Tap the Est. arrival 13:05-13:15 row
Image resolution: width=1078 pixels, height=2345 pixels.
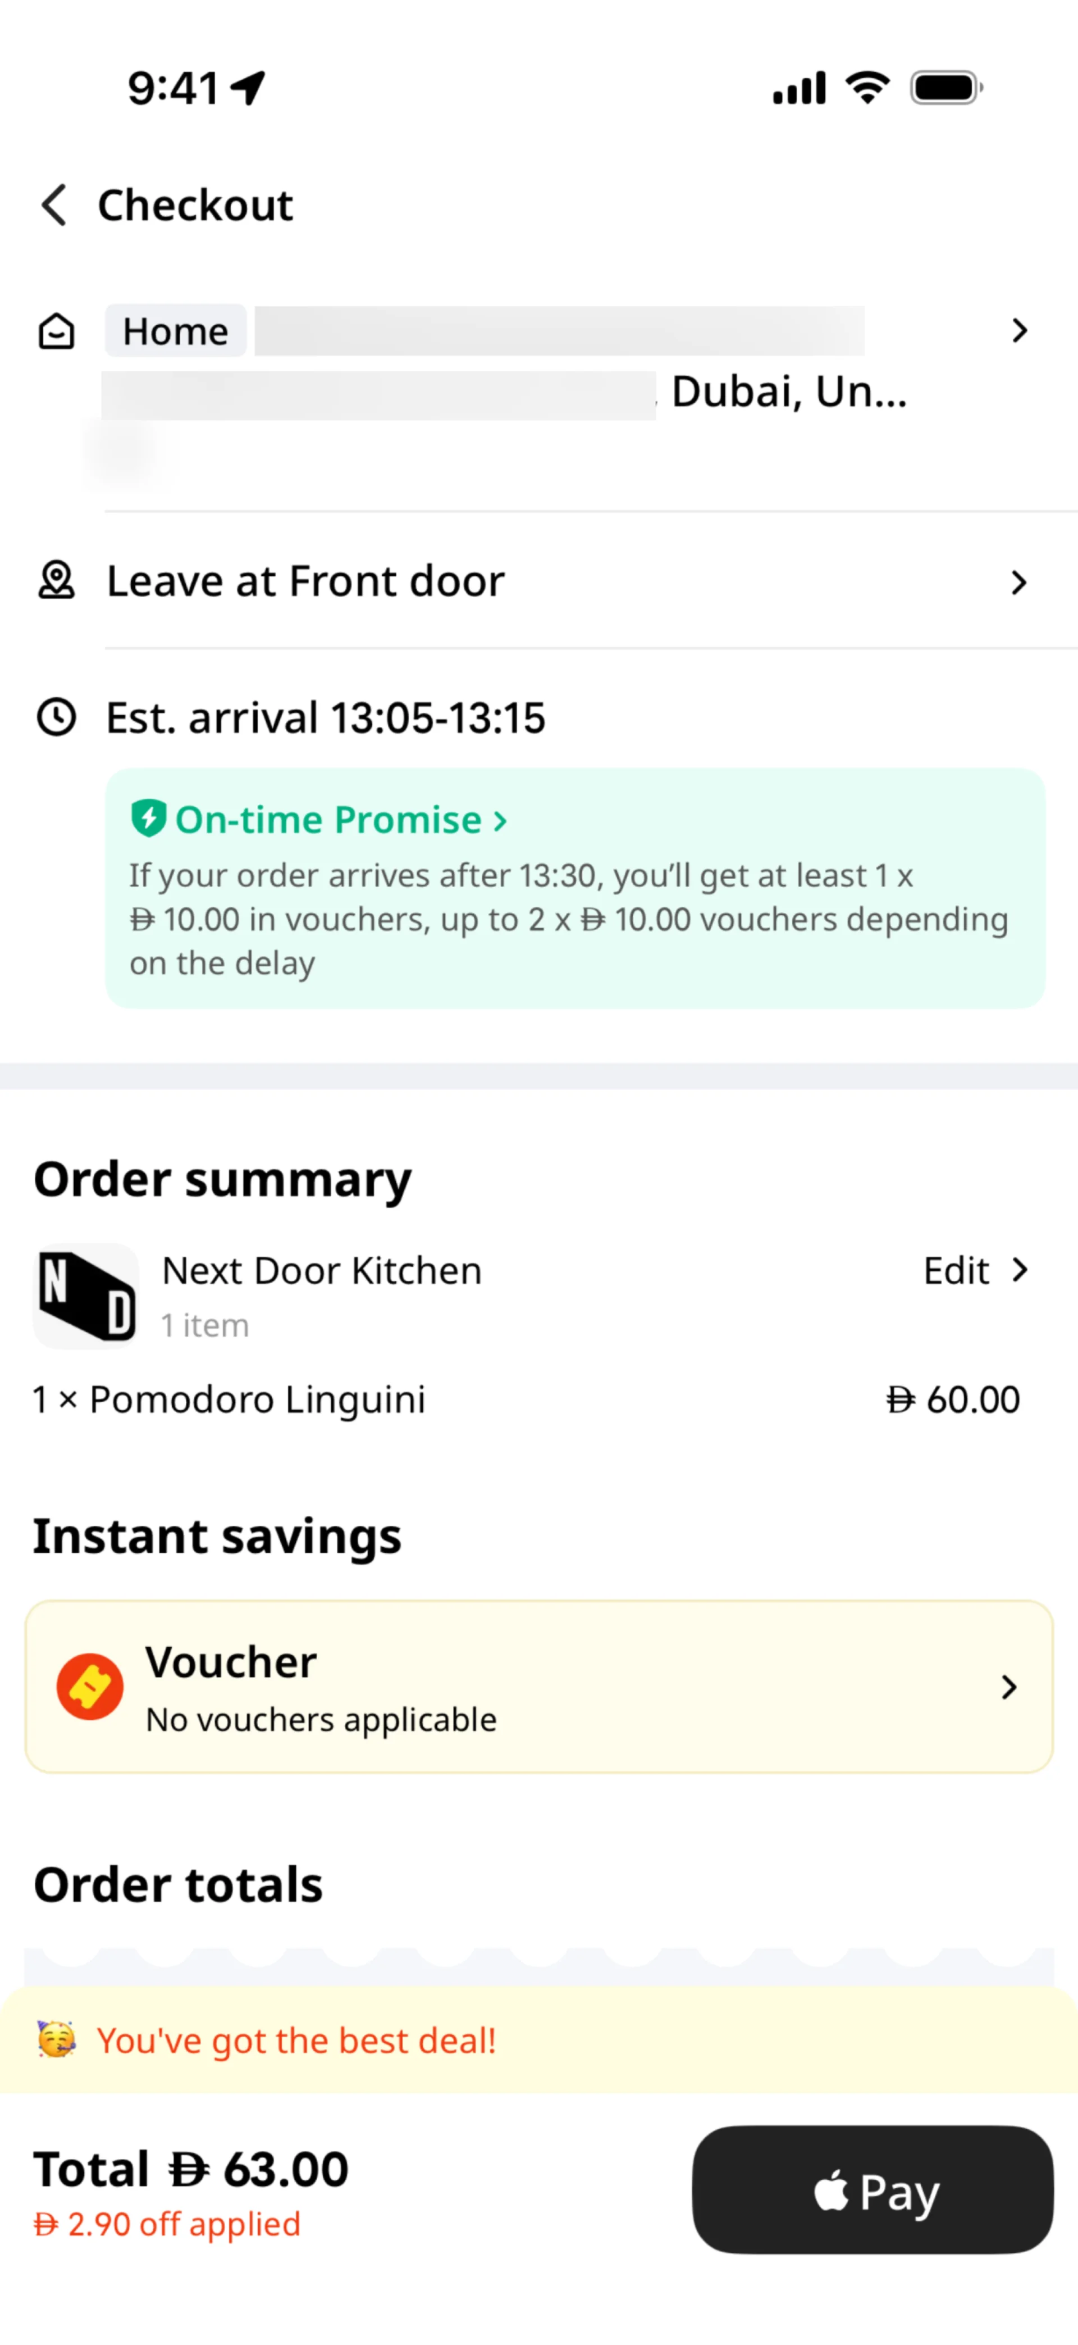326,718
